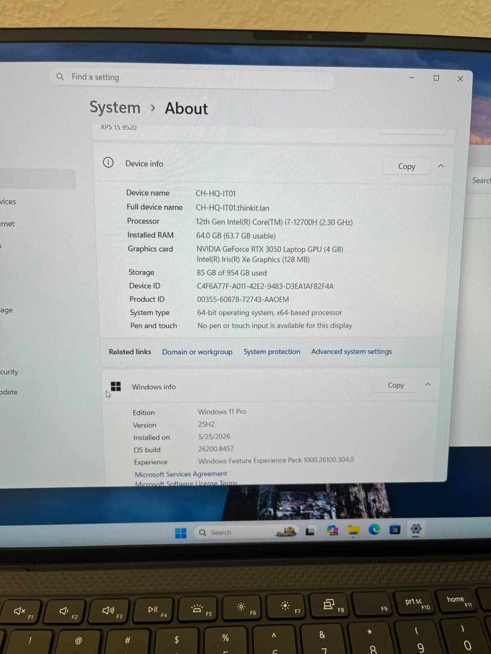Screen dimensions: 491x654
Task: Select the processor value i7-12700H text
Action: coord(275,222)
